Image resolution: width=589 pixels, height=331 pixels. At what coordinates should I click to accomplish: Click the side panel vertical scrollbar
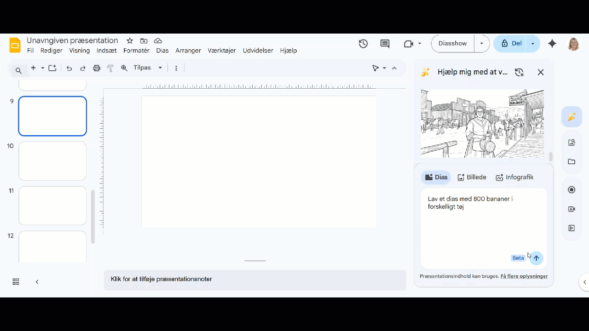(x=550, y=157)
